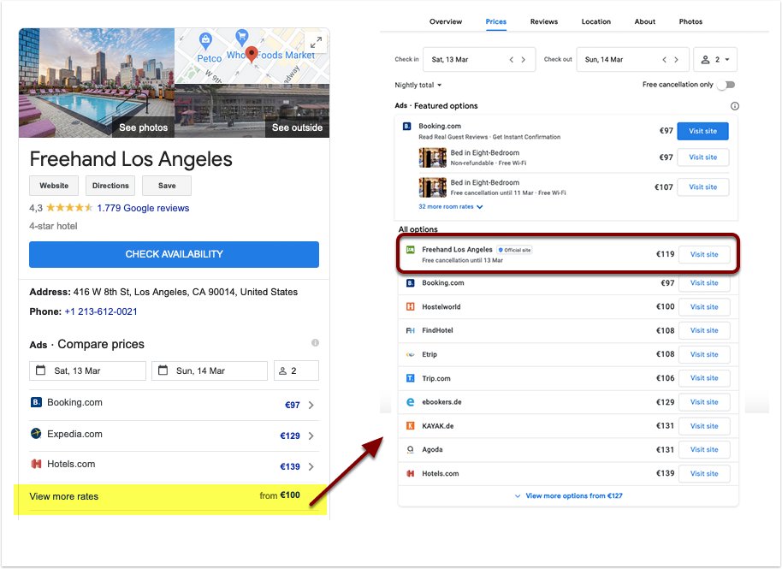Open Expedia.com €129 chevron
Viewport: 782px width, 569px height.
(311, 436)
